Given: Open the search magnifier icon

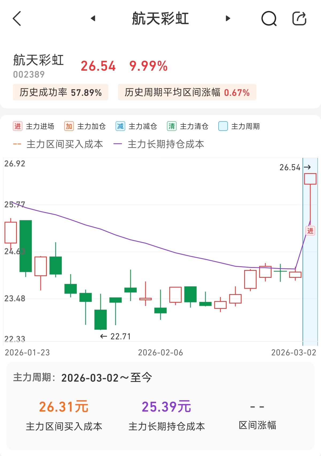Looking at the screenshot, I should (x=269, y=18).
